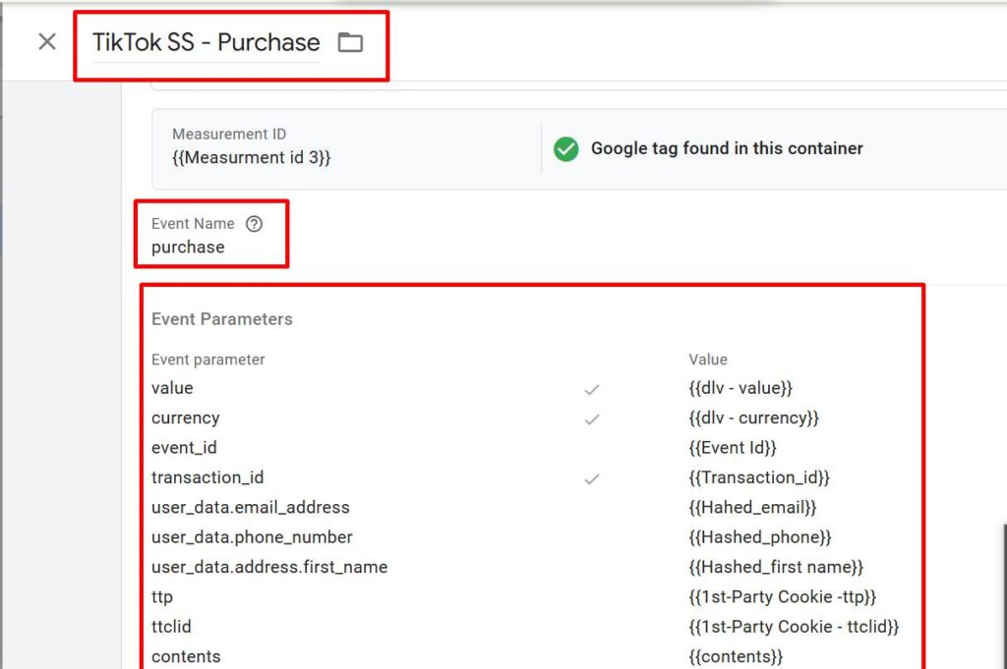
Task: Open the help icon next to Event Name
Action: (x=255, y=224)
